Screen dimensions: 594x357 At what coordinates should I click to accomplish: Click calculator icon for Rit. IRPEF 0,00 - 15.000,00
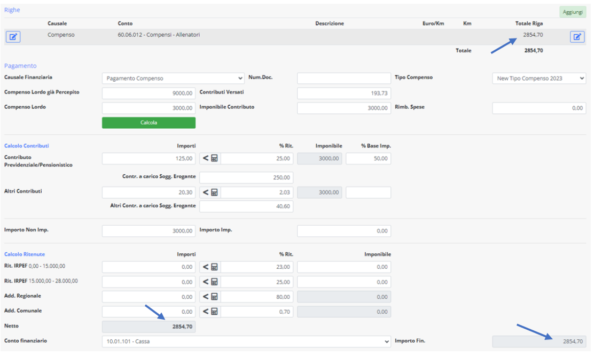tap(210, 267)
